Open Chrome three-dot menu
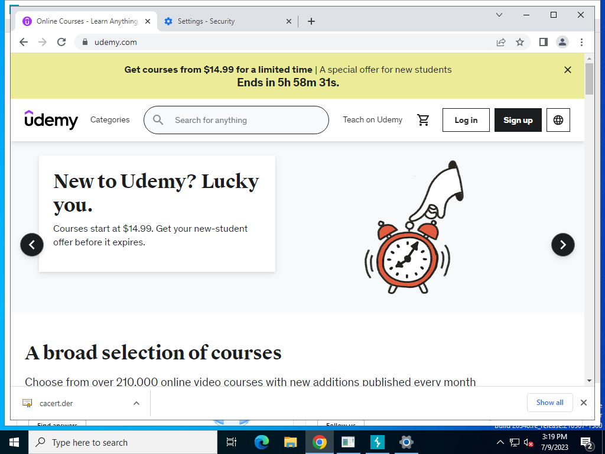This screenshot has height=454, width=605. 581,42
